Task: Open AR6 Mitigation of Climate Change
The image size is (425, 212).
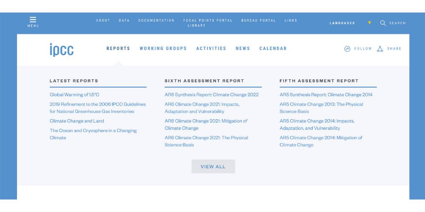Action: (206, 124)
